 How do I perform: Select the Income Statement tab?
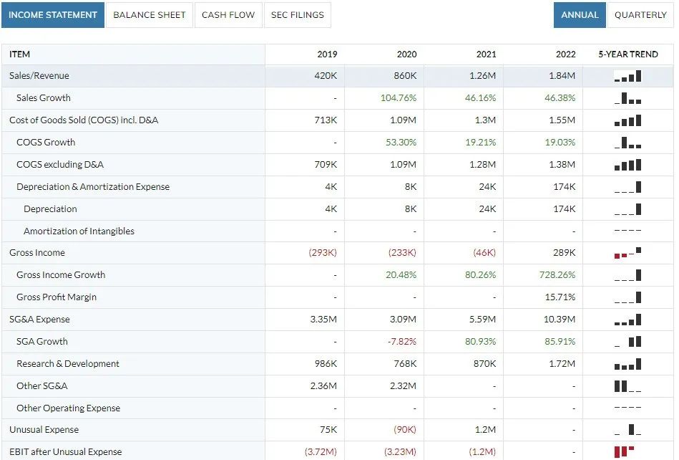coord(53,15)
